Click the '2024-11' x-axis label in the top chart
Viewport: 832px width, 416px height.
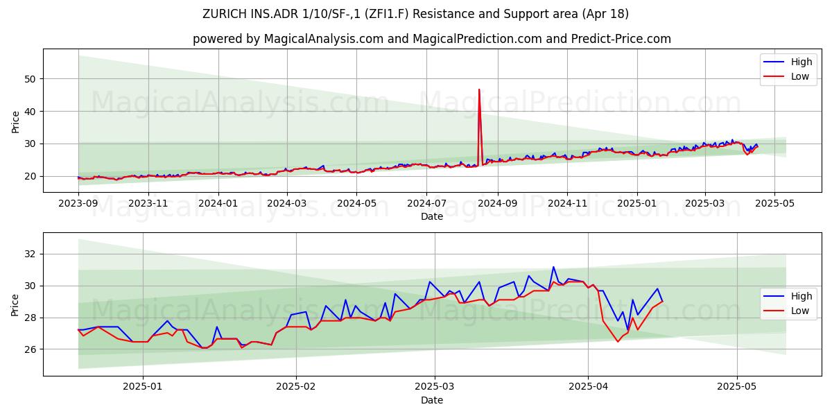coord(567,204)
